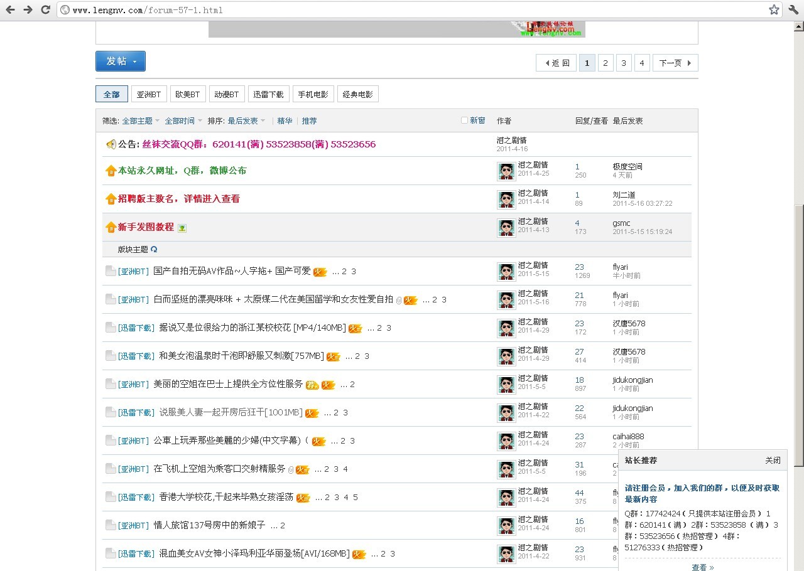This screenshot has width=804, height=571.
Task: Toggle the bookmark star in the address bar
Action: (774, 9)
